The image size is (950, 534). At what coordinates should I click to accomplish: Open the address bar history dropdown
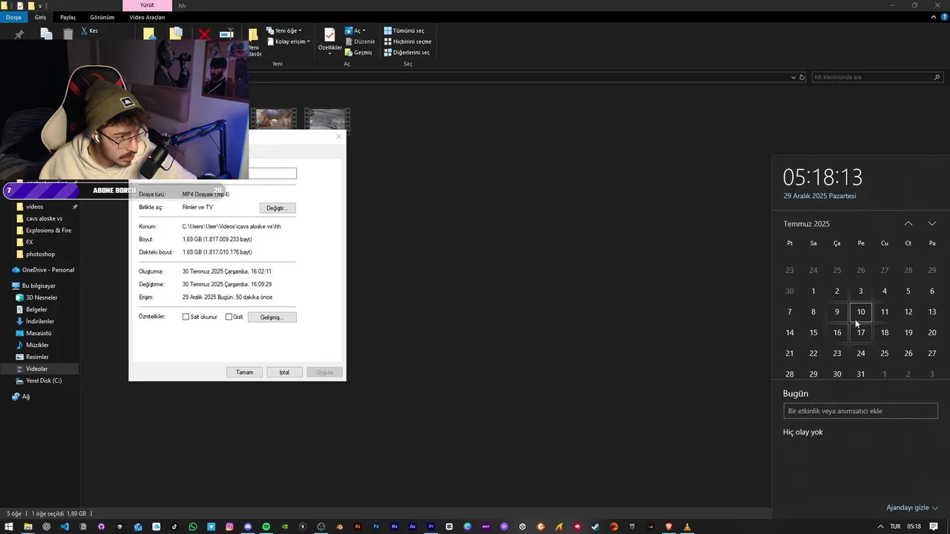pyautogui.click(x=793, y=77)
